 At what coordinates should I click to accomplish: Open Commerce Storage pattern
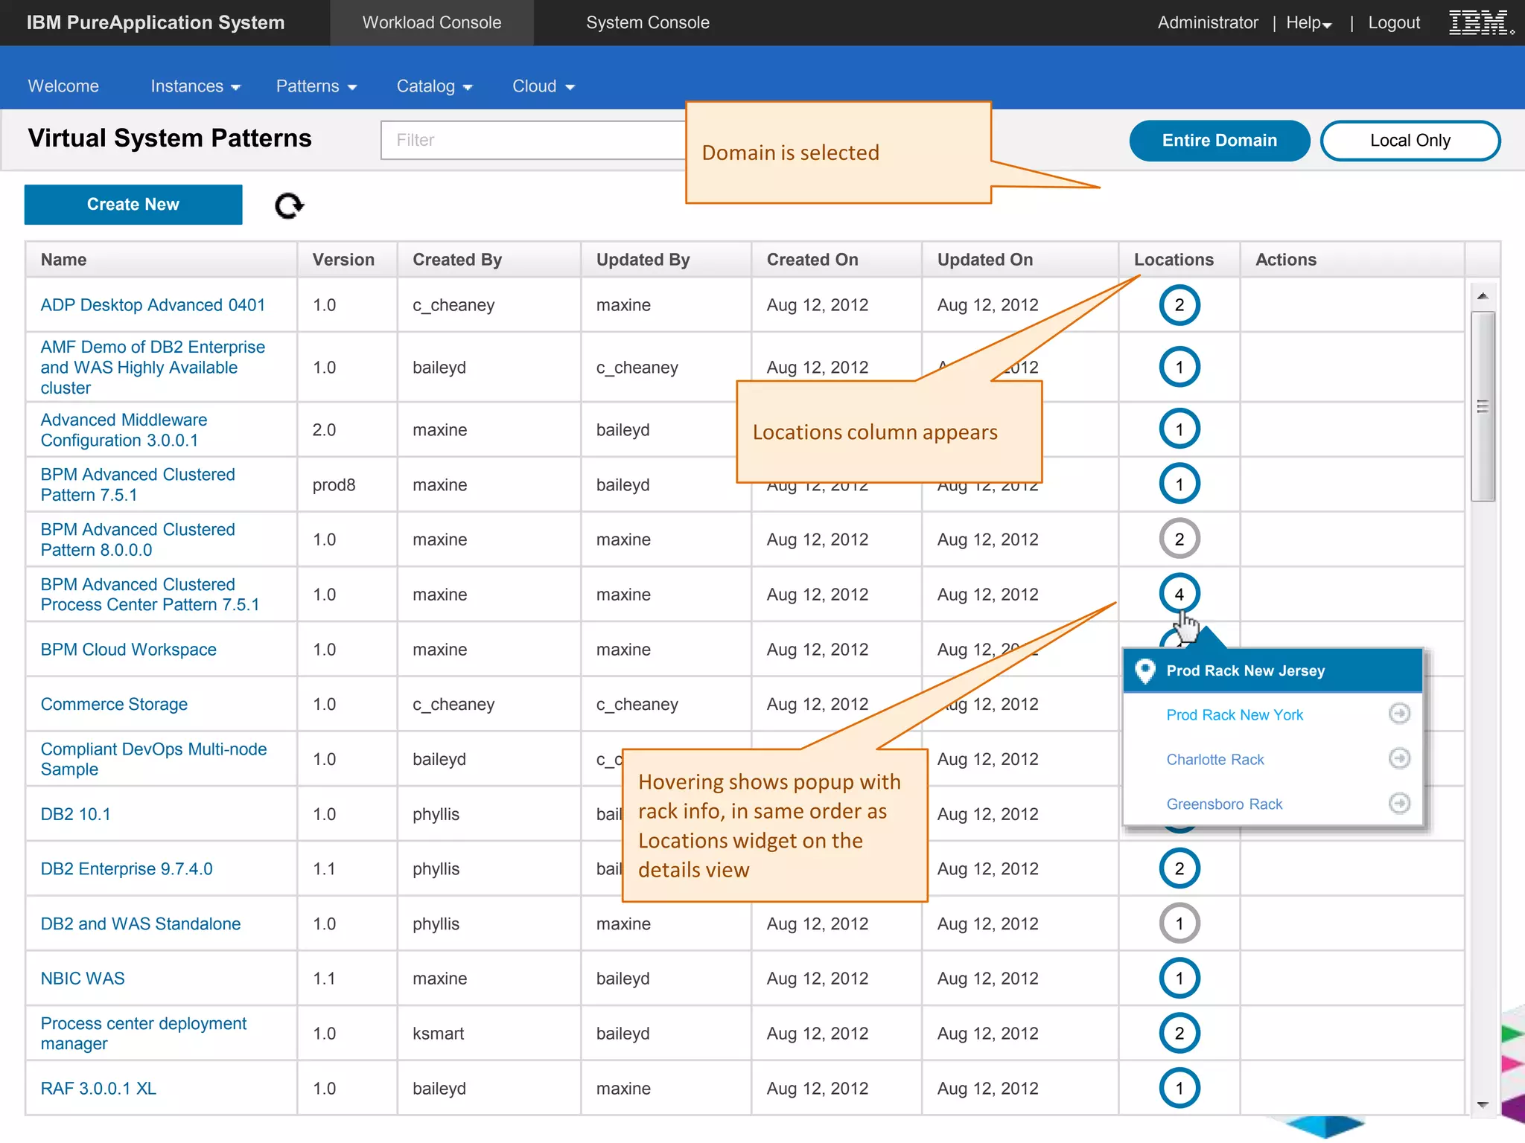[114, 704]
